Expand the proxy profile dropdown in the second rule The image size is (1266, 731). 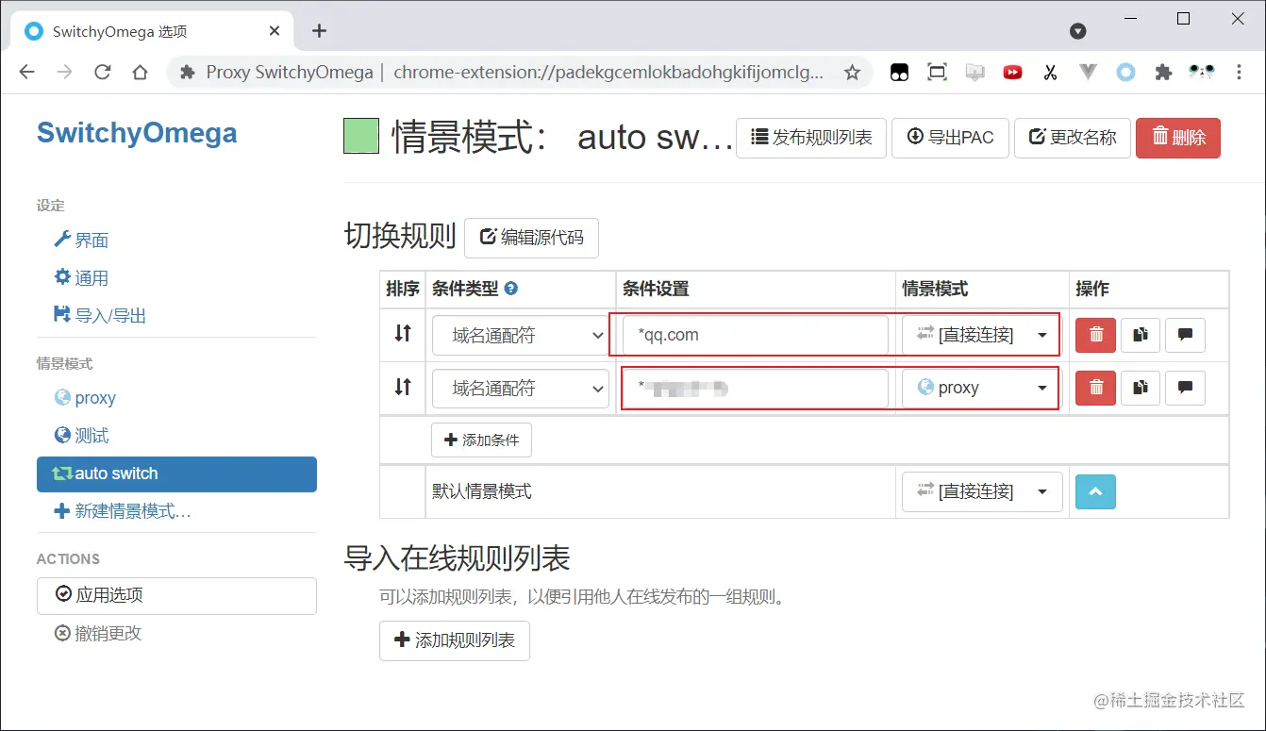(982, 388)
